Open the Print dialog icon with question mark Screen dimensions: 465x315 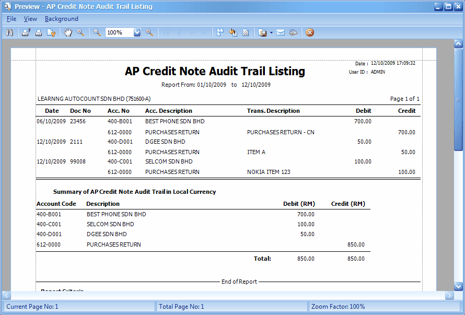[x=26, y=32]
